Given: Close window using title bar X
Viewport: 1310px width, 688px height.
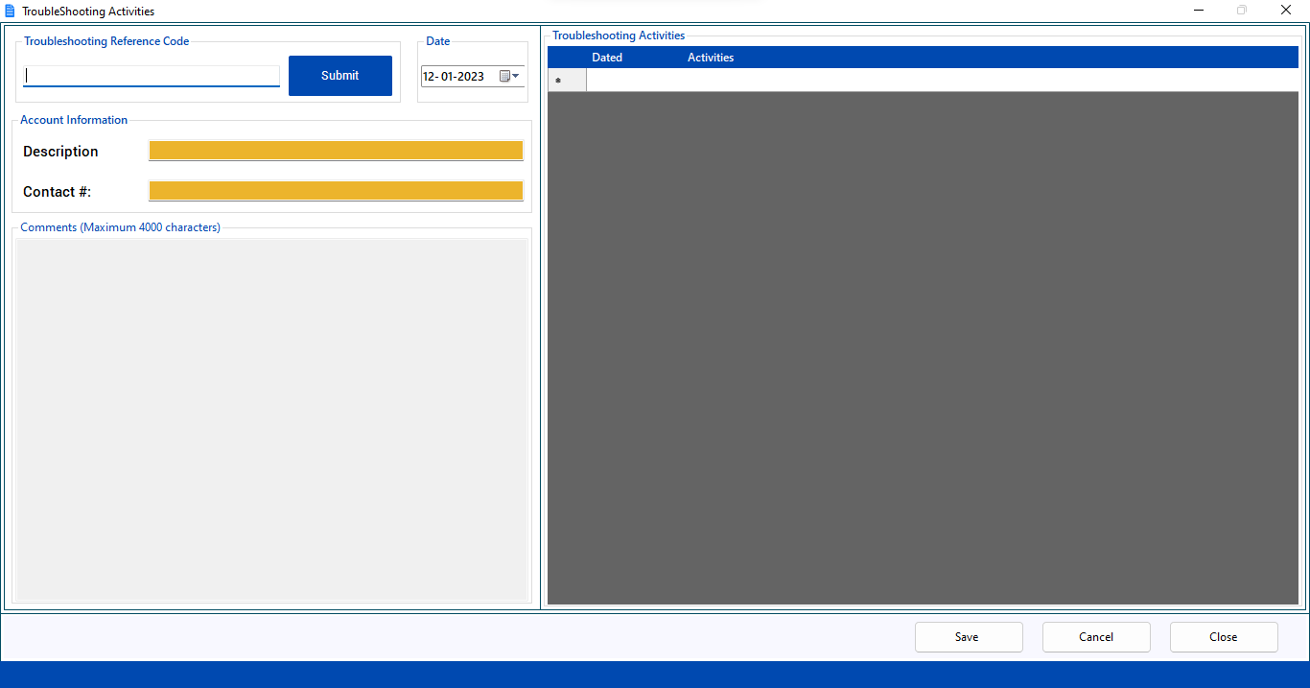Looking at the screenshot, I should tap(1286, 11).
